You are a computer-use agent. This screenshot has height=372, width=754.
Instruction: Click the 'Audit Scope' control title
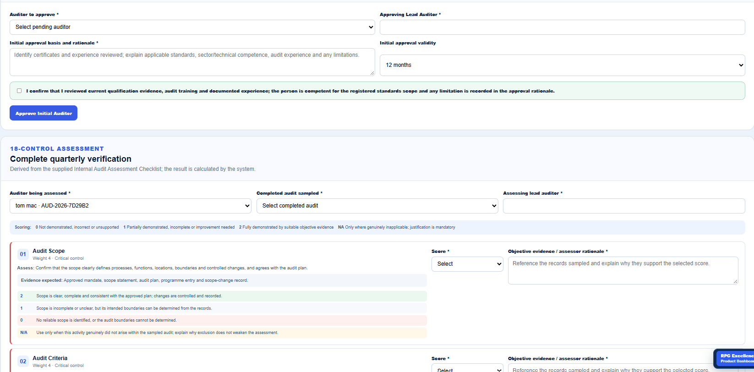49,251
